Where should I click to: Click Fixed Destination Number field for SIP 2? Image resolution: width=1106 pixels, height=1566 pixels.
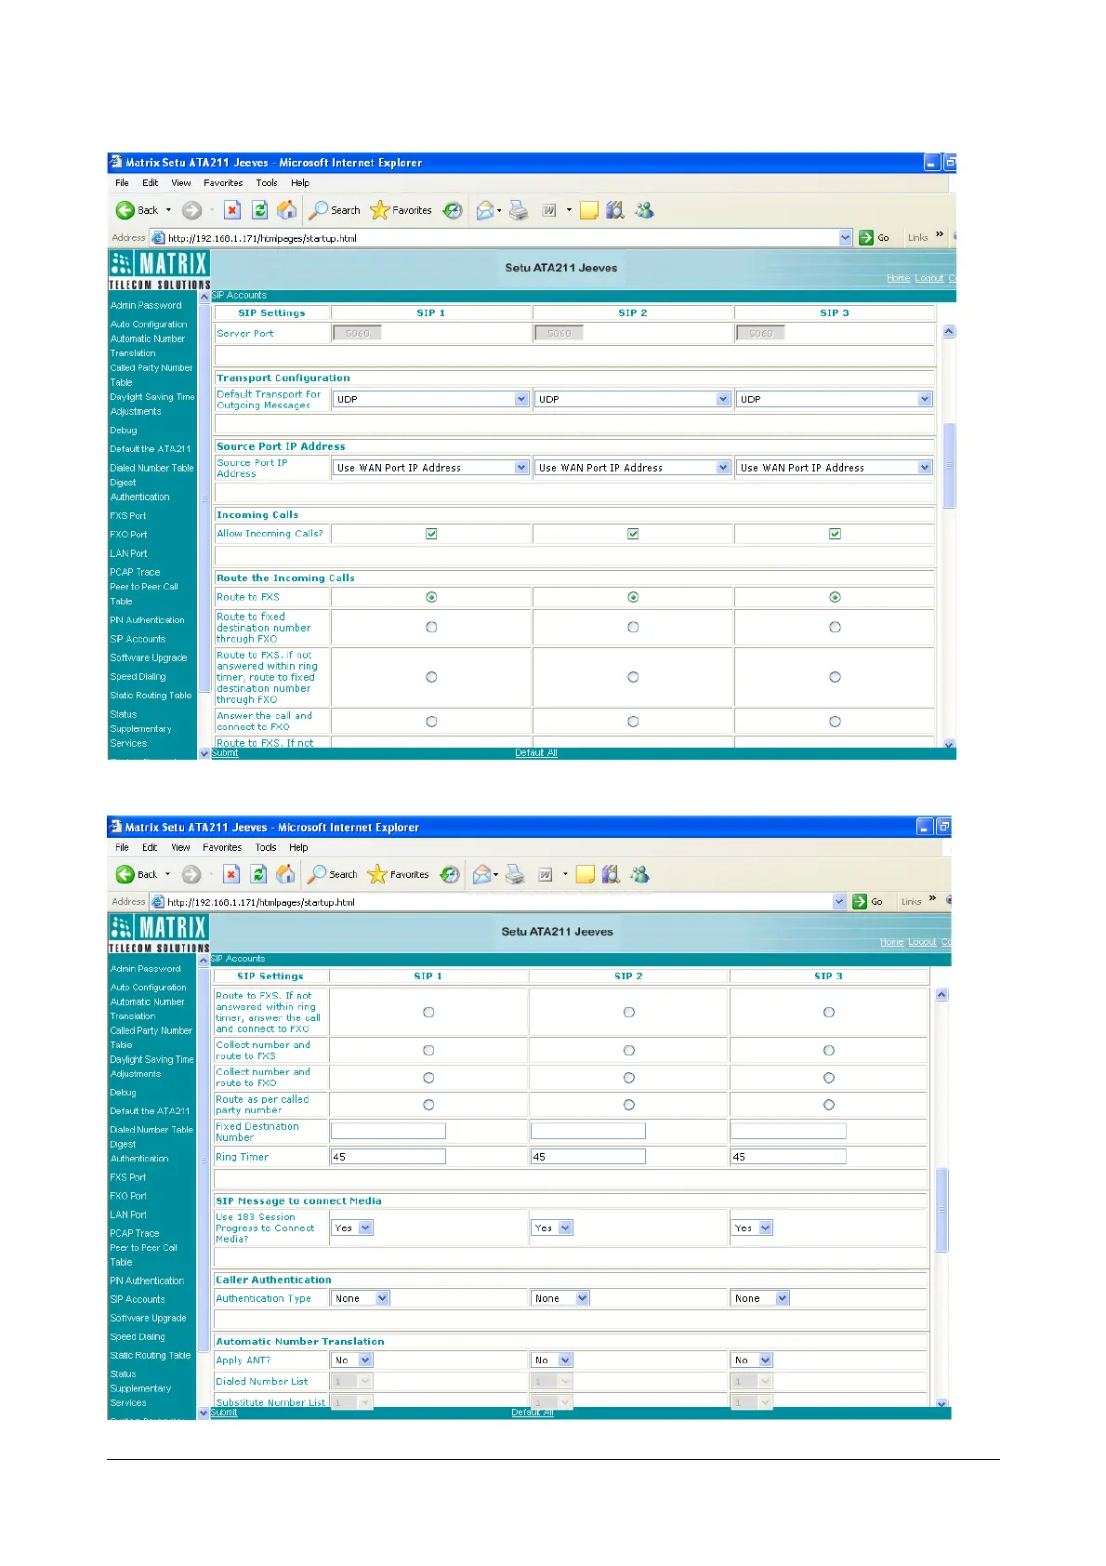click(587, 1131)
